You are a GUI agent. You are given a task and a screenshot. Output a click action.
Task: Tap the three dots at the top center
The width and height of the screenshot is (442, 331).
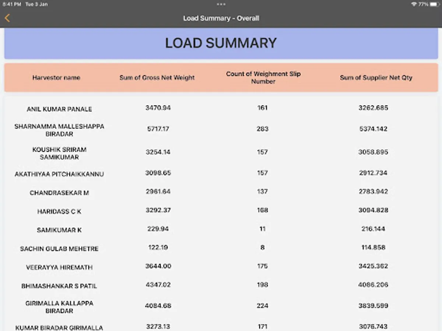[x=221, y=4]
